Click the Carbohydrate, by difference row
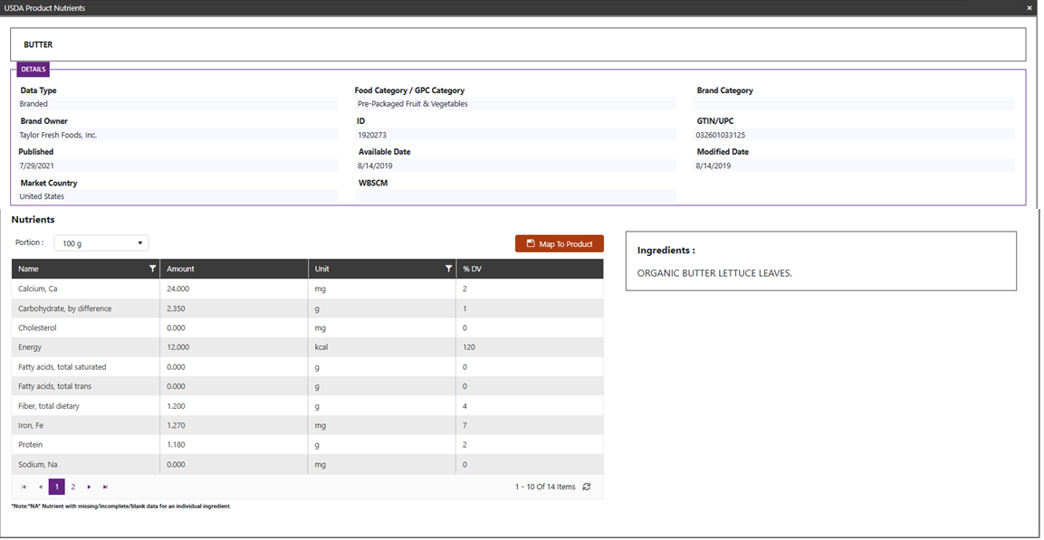Viewport: 1044px width, 540px height. (x=308, y=308)
